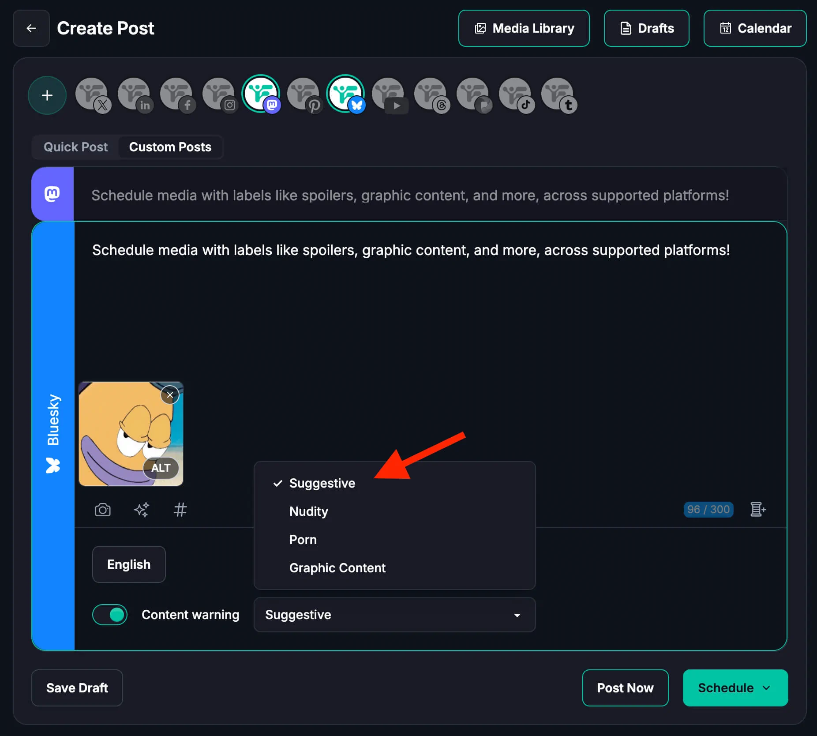Open the AI sparkle assistant tool
Screen dimensions: 817x736
[142, 510]
